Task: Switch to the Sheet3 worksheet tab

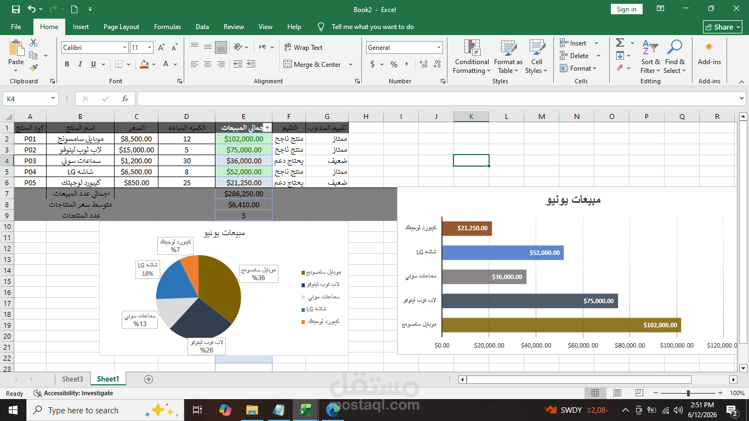Action: click(72, 379)
